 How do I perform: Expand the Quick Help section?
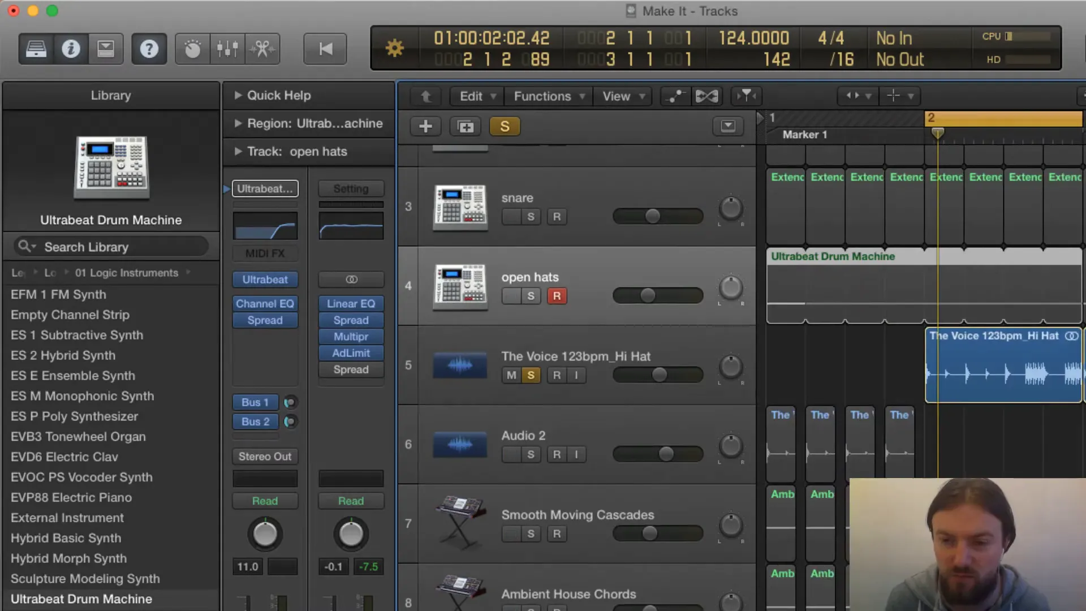coord(238,95)
